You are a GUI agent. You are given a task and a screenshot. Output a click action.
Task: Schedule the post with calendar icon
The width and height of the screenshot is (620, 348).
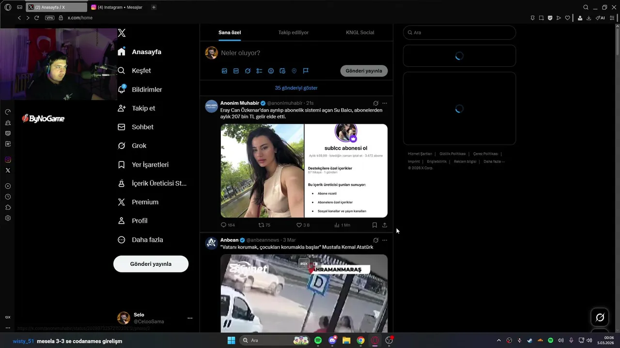click(x=282, y=71)
